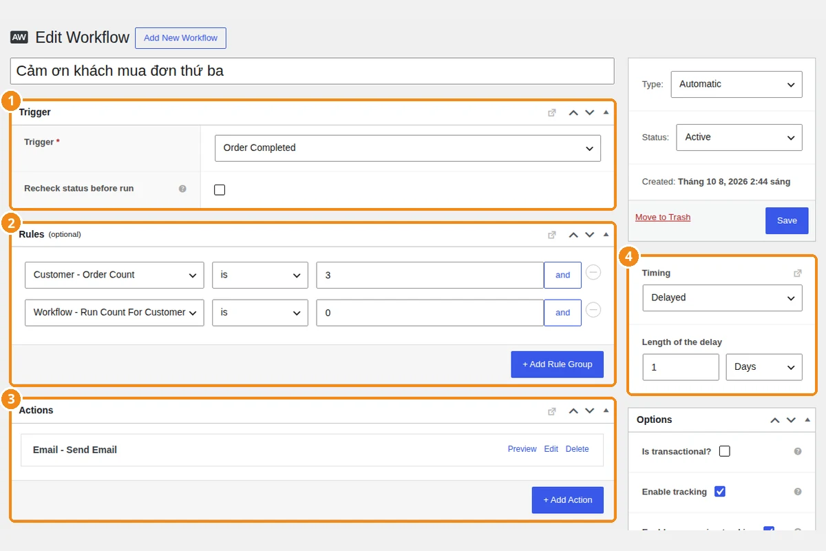Move Options panel down
Screen dimensions: 826x551
(x=792, y=420)
